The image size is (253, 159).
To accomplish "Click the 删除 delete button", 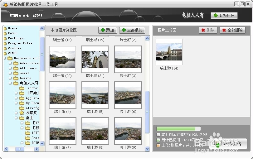I will (208, 30).
